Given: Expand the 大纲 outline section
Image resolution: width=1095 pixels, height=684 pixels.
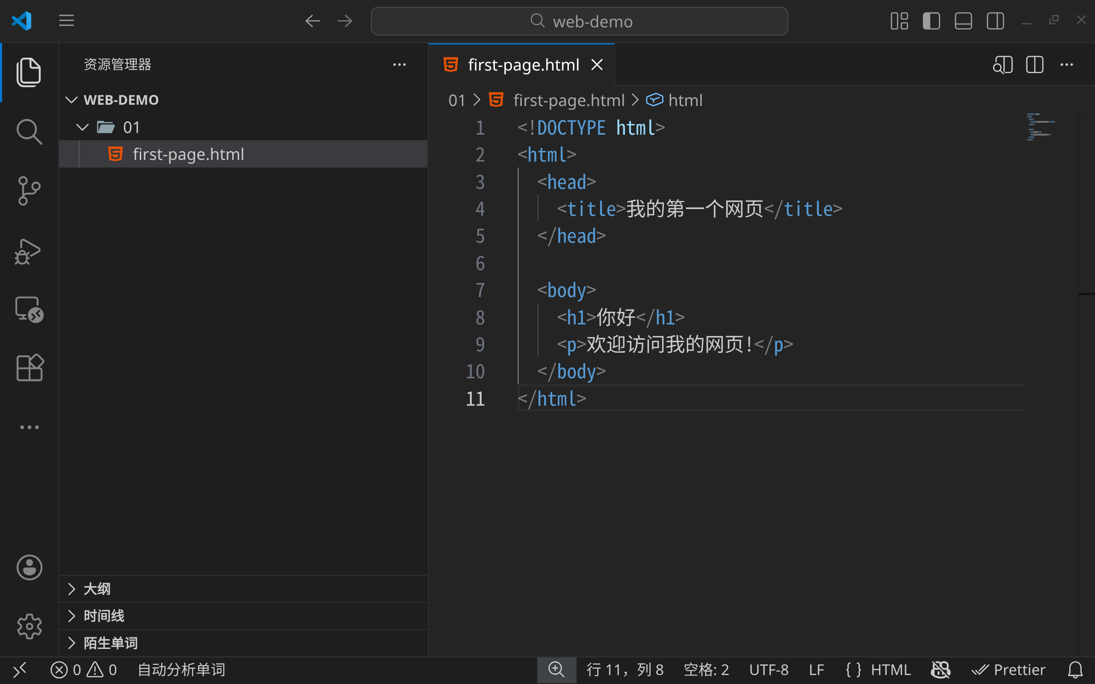Looking at the screenshot, I should pyautogui.click(x=96, y=589).
